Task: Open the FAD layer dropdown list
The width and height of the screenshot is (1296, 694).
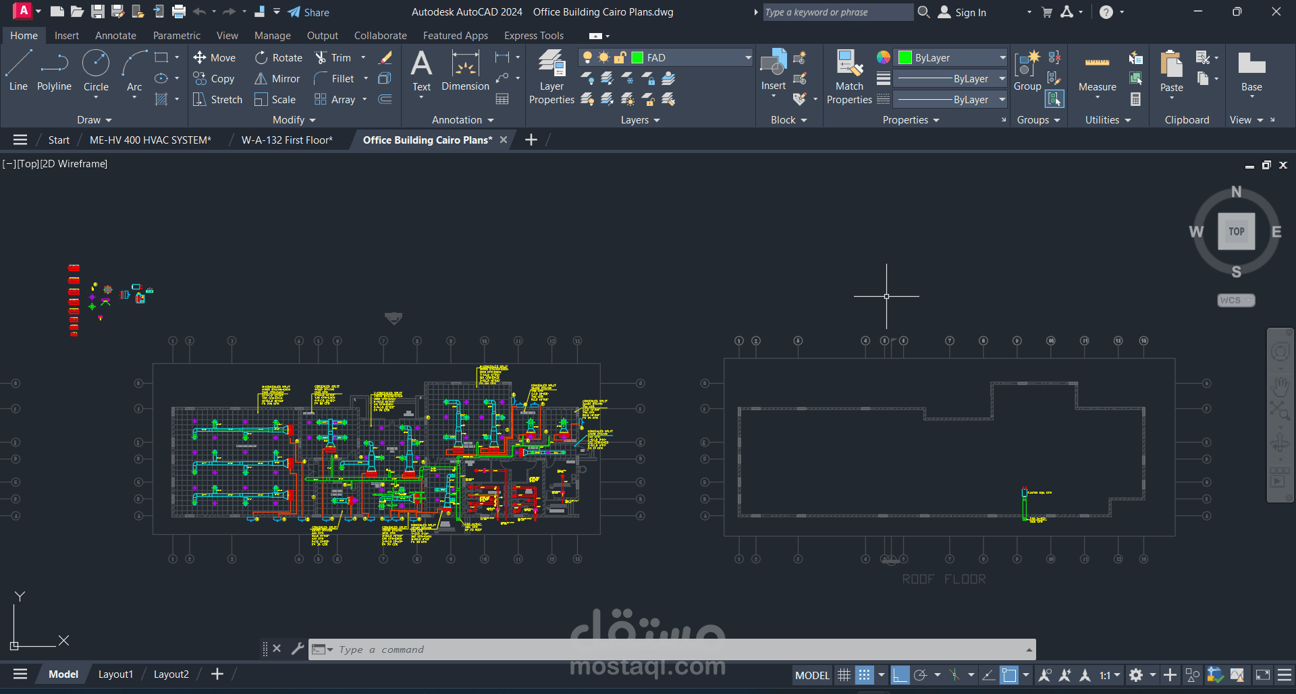Action: click(x=748, y=58)
